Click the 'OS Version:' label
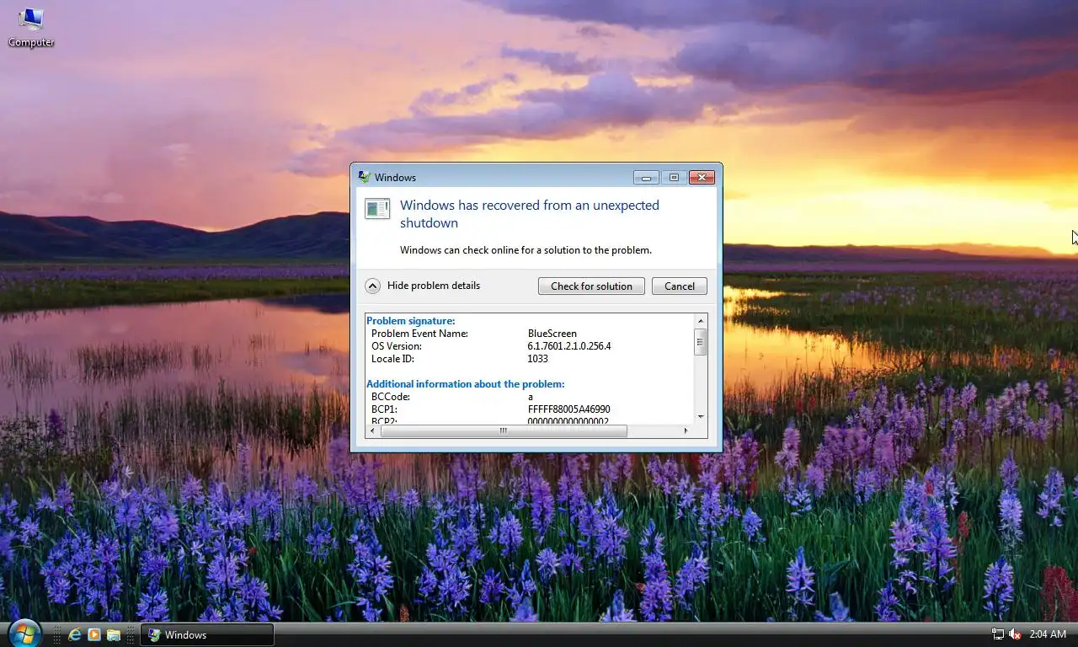Image resolution: width=1078 pixels, height=647 pixels. click(x=397, y=346)
